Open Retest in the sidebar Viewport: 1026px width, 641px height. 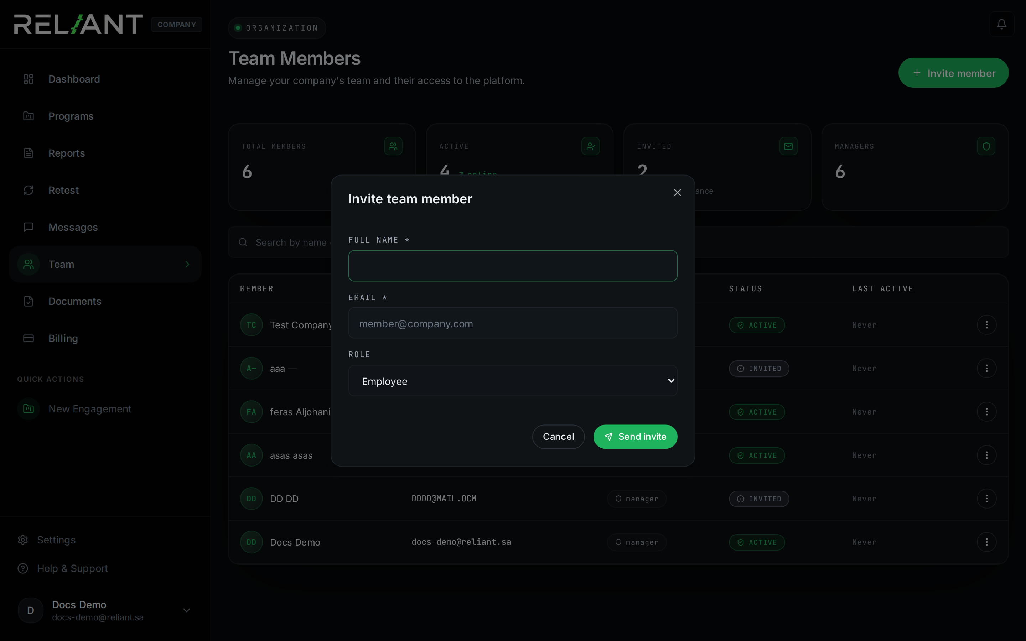(x=105, y=191)
